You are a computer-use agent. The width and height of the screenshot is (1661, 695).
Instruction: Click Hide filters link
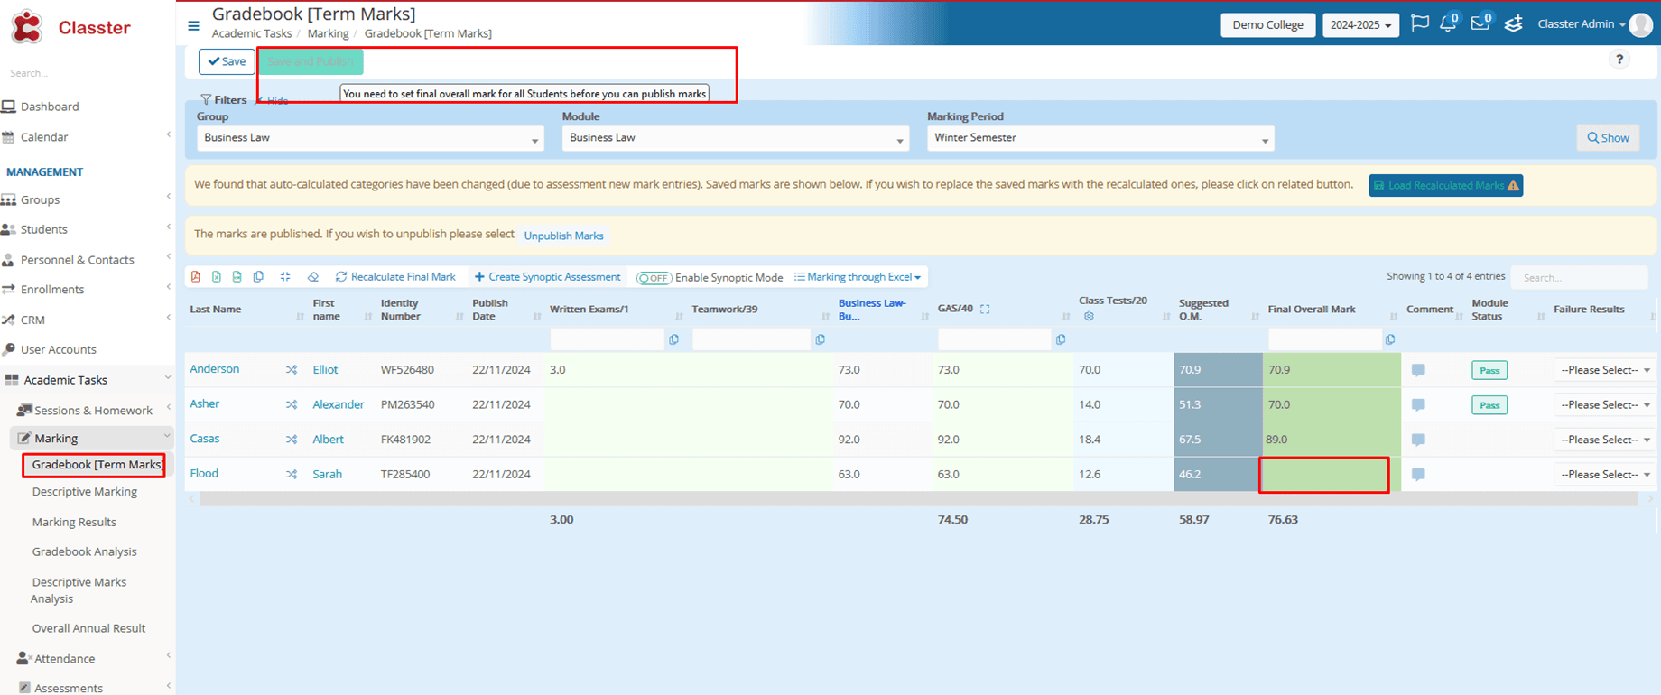click(272, 100)
